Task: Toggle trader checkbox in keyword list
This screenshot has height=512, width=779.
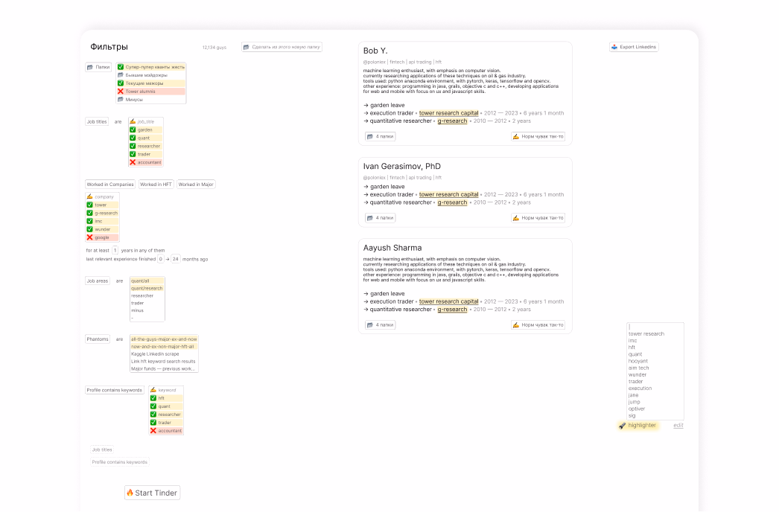Action: coord(153,423)
